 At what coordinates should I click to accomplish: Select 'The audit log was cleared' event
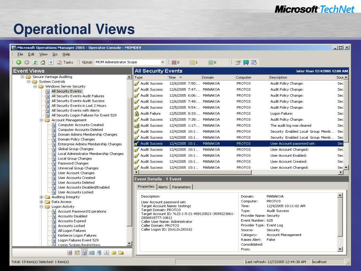[x=239, y=126]
